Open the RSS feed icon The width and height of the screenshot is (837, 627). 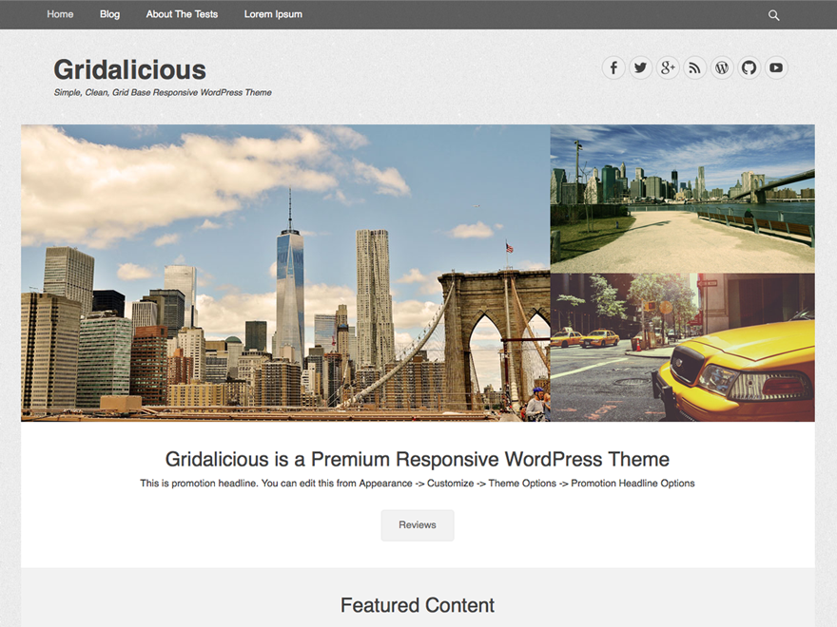click(694, 67)
